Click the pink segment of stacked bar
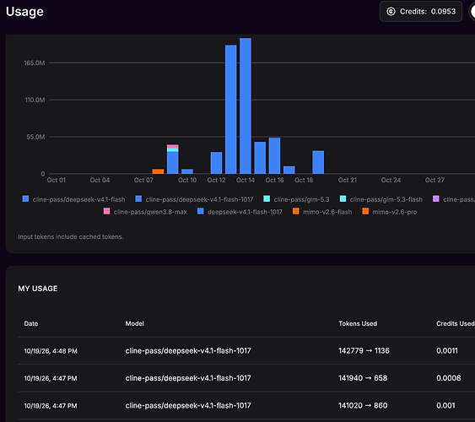Screen dimensions: 475x422 pyautogui.click(x=173, y=146)
